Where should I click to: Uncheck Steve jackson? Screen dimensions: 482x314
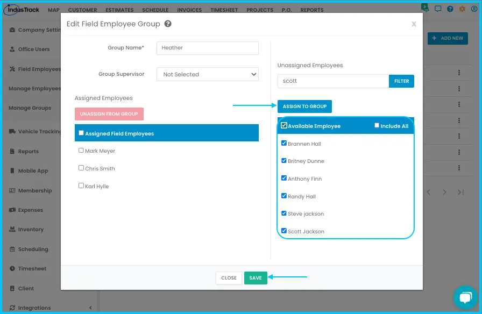[x=284, y=213]
